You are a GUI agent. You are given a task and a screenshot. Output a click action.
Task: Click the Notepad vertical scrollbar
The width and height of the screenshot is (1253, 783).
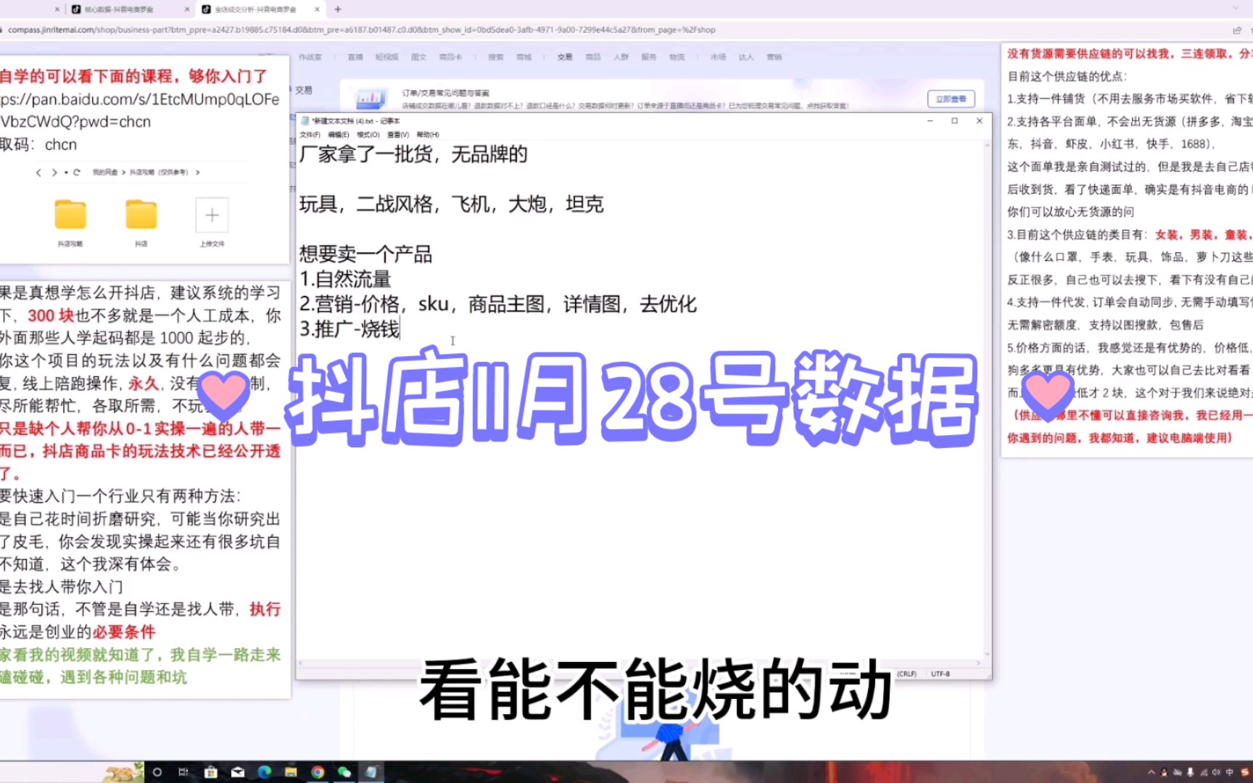click(987, 400)
